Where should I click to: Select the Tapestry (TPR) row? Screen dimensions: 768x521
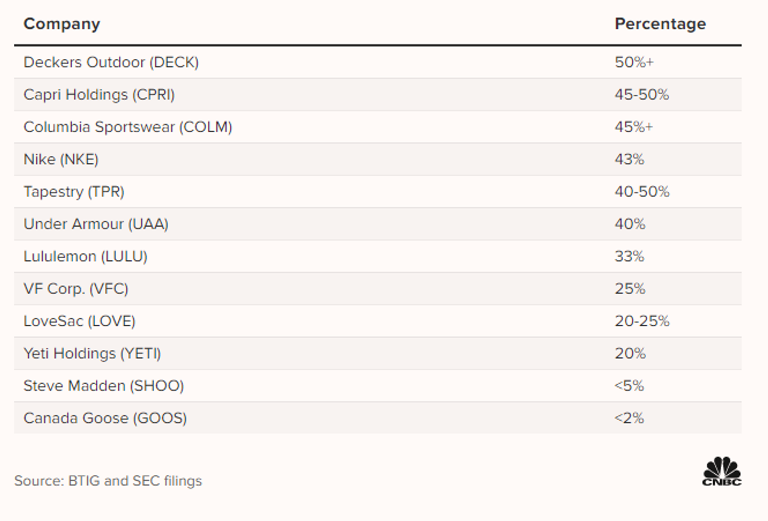click(x=378, y=192)
